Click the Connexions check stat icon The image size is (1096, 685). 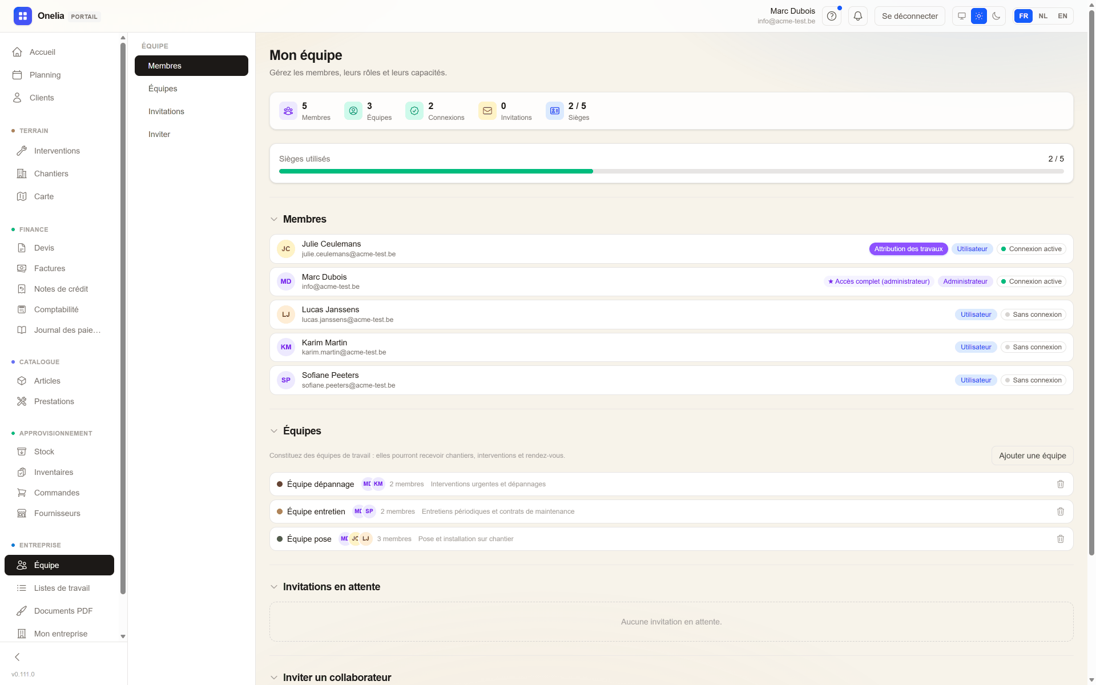point(414,111)
